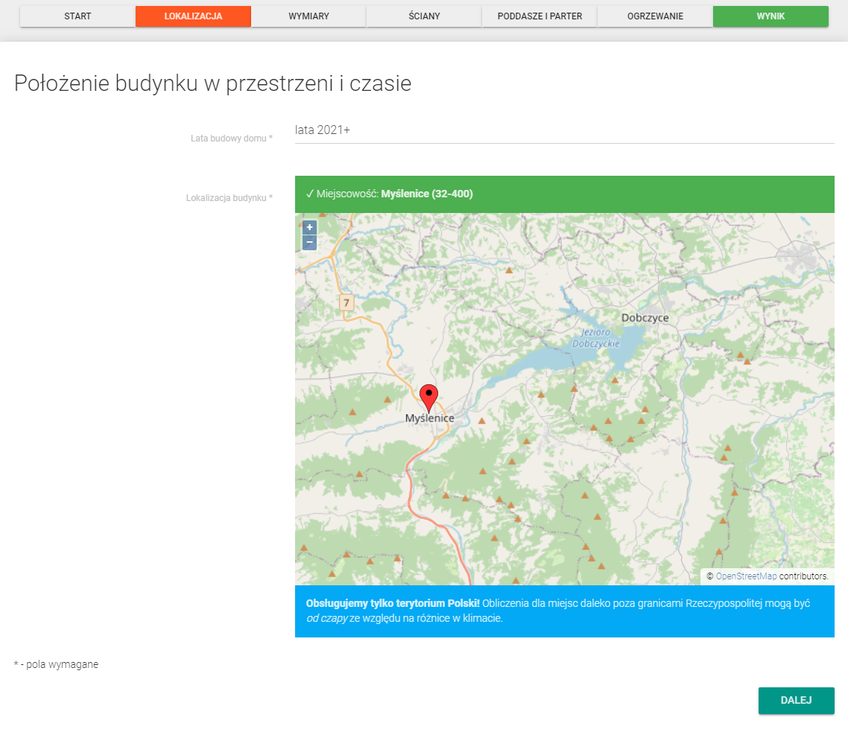Jump to the green WYNIK tab
Image resolution: width=848 pixels, height=735 pixels.
(x=771, y=16)
